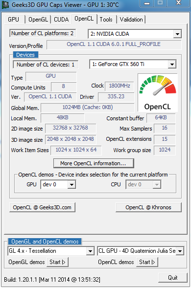Close the GPU Caps Viewer window
This screenshot has height=288, width=191.
coord(178,3)
